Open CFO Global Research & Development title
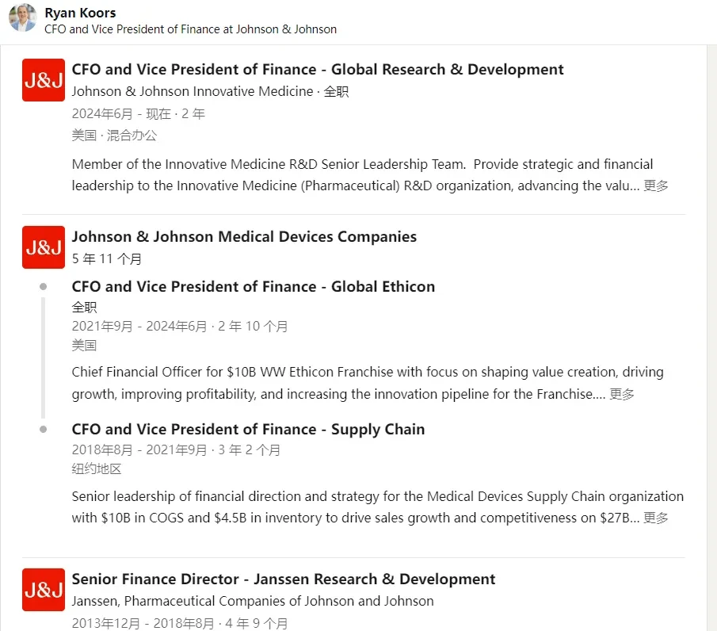This screenshot has height=631, width=717. [x=318, y=69]
